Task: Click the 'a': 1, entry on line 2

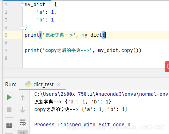Action: tap(47, 12)
